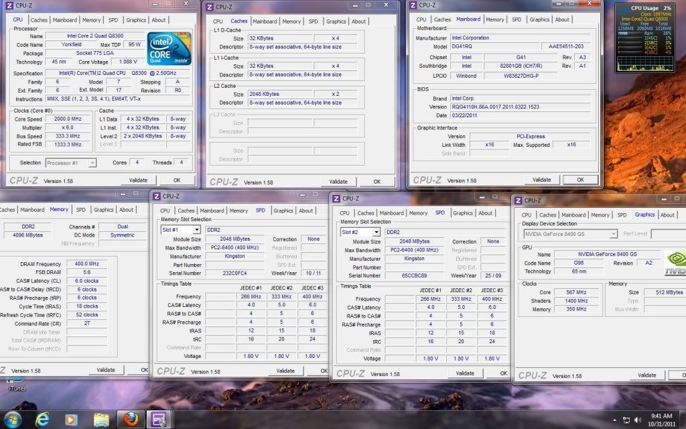Screen dimensions: 686x429
Task: Switch to Firefox on the taskbar
Action: (130, 420)
